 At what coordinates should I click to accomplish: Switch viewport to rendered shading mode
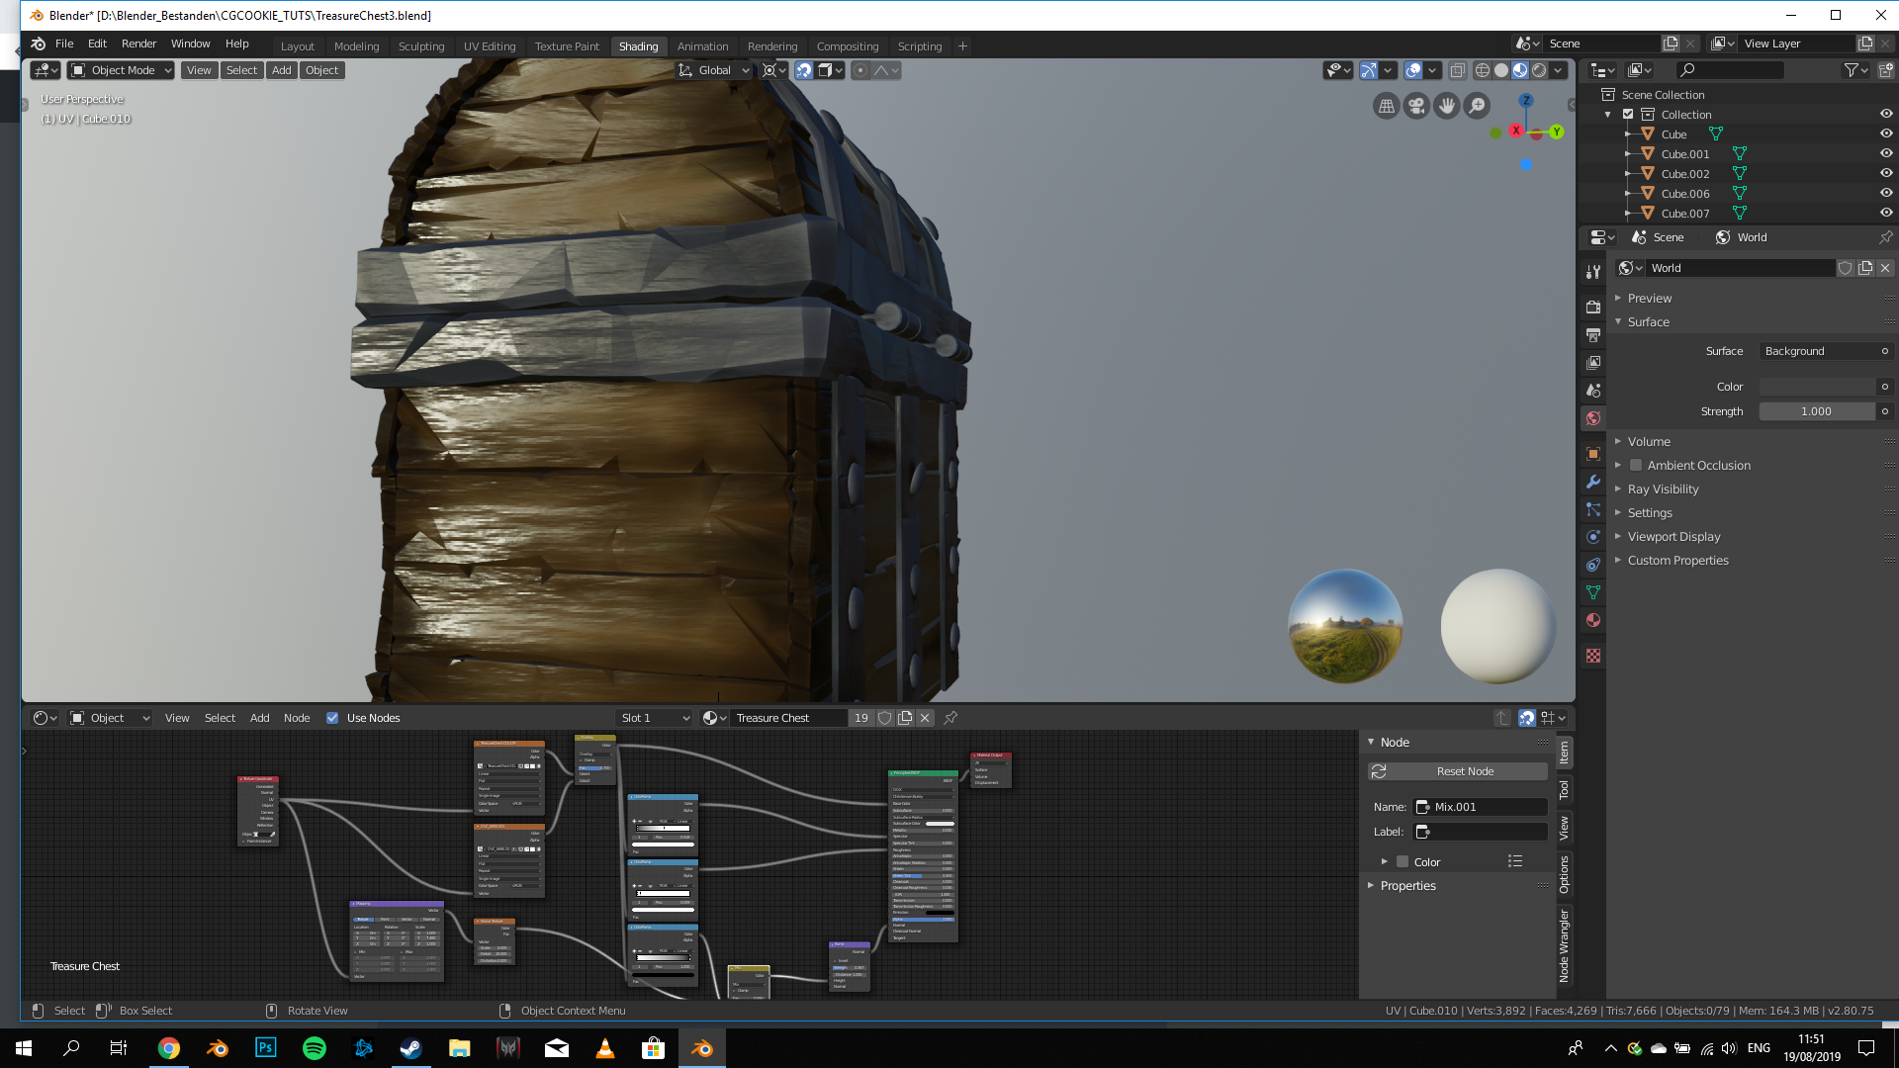click(1539, 70)
